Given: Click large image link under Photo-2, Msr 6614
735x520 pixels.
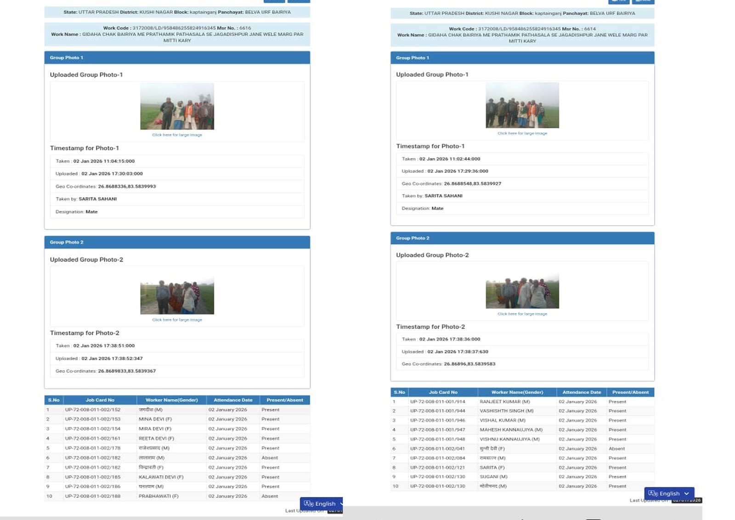Looking at the screenshot, I should [x=522, y=314].
